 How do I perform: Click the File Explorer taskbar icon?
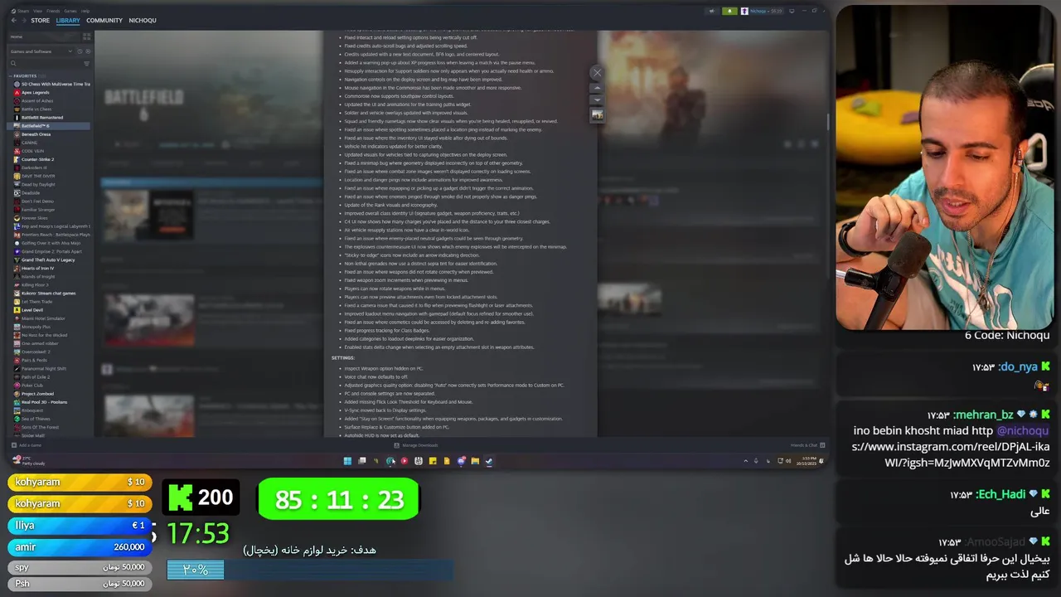[x=475, y=461]
